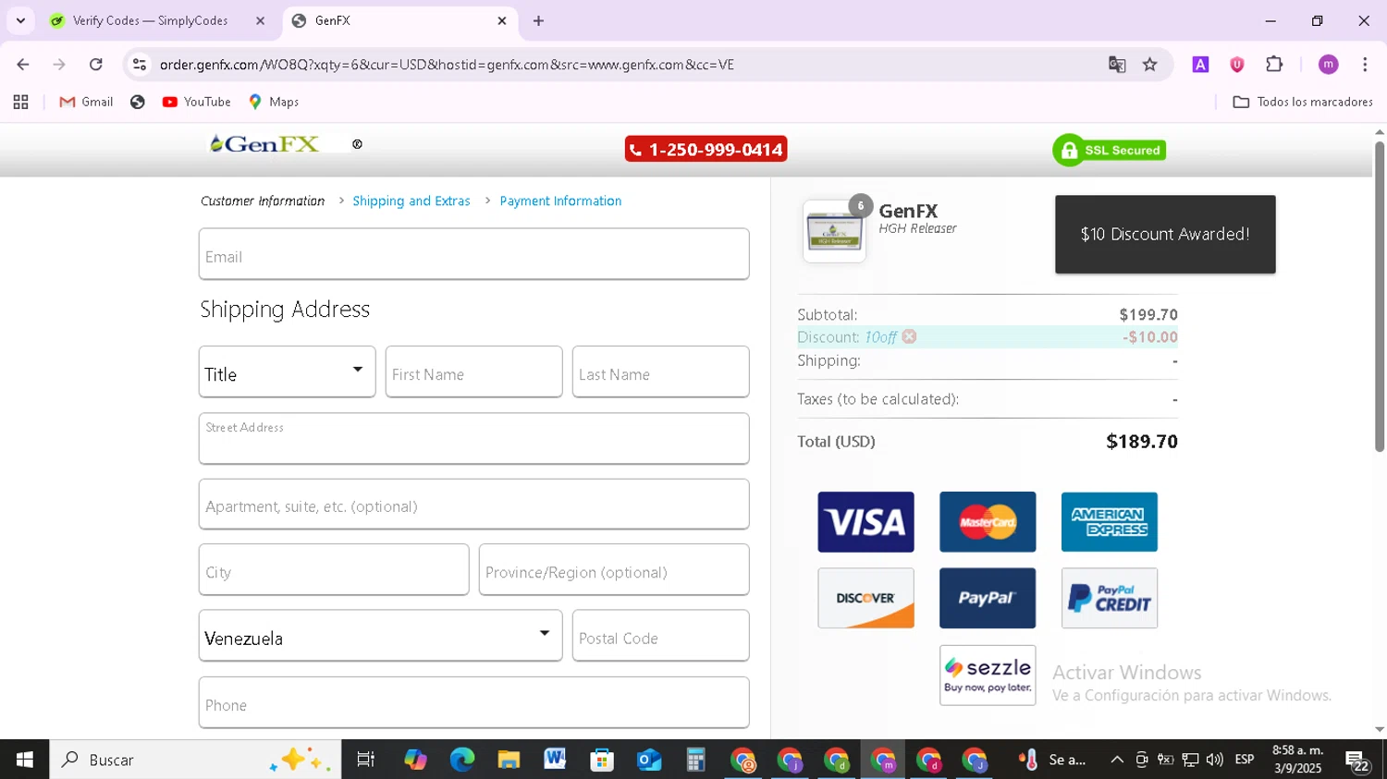Click the PayPal logo
The width and height of the screenshot is (1387, 779).
coord(988,598)
